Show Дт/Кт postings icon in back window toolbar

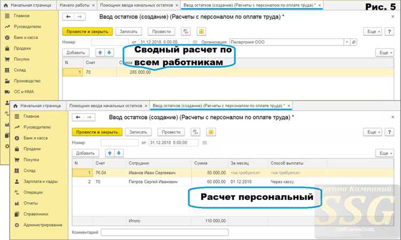(x=186, y=31)
